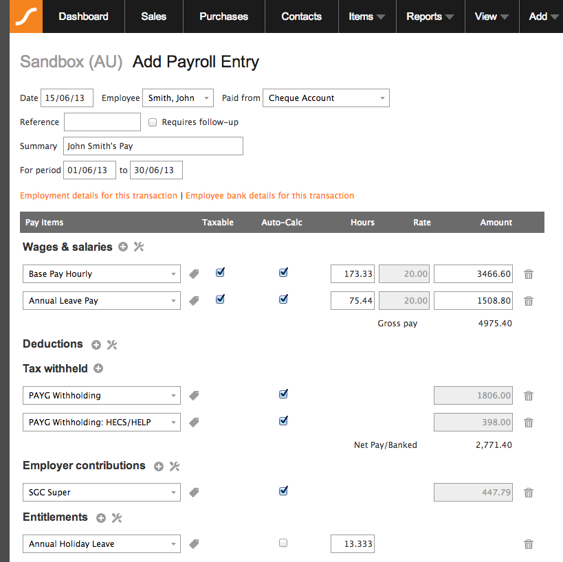Delete the Annual Leave Pay row
The height and width of the screenshot is (562, 563).
point(529,301)
